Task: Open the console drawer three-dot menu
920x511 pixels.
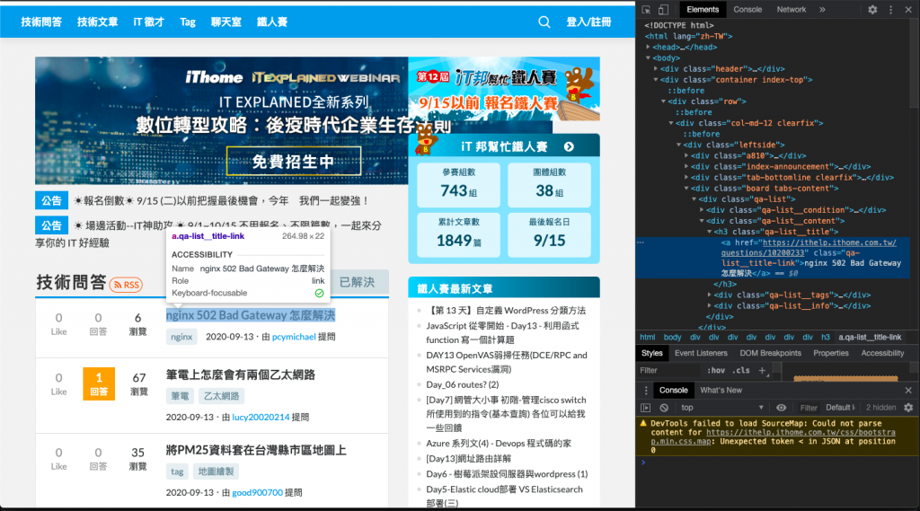Action: [646, 390]
